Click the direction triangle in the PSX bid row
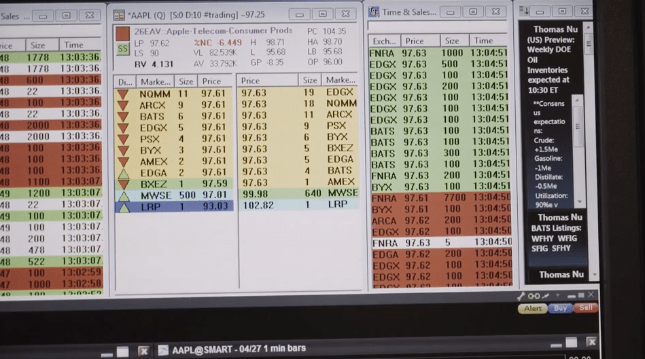 [122, 139]
